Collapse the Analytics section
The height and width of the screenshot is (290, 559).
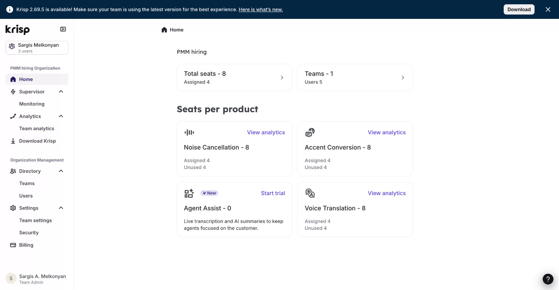[61, 116]
